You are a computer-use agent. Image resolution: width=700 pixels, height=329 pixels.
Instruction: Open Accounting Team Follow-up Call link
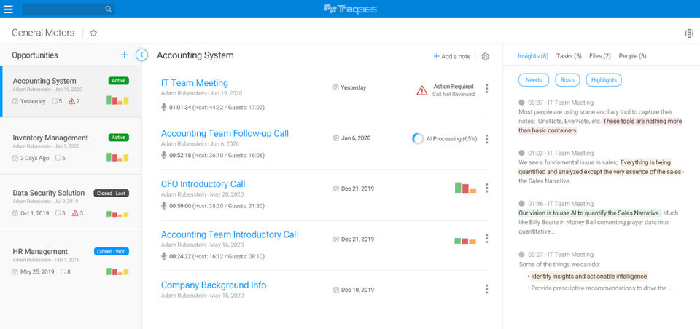225,133
